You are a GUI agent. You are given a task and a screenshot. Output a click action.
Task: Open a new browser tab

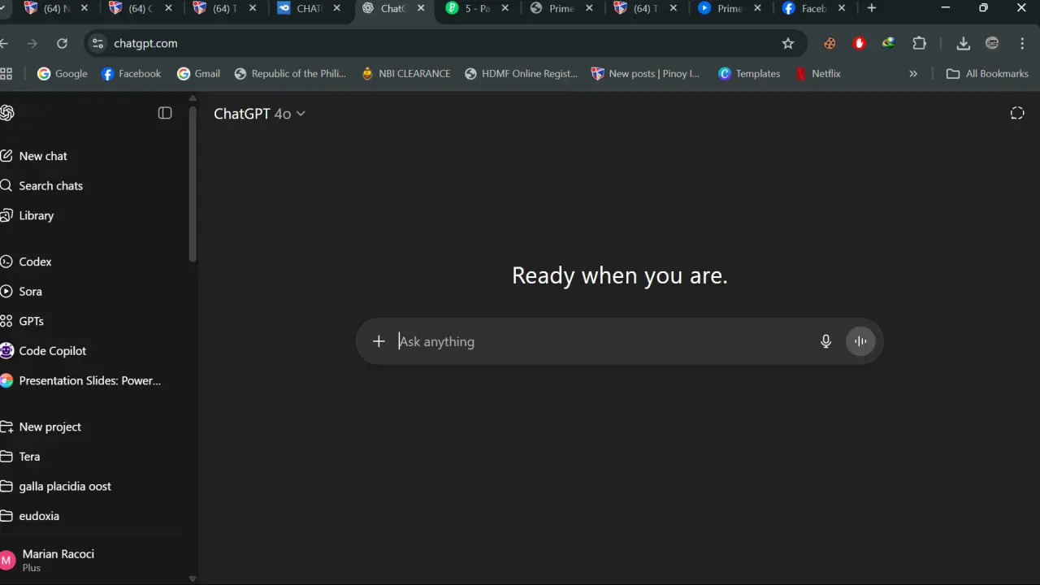pos(872,8)
